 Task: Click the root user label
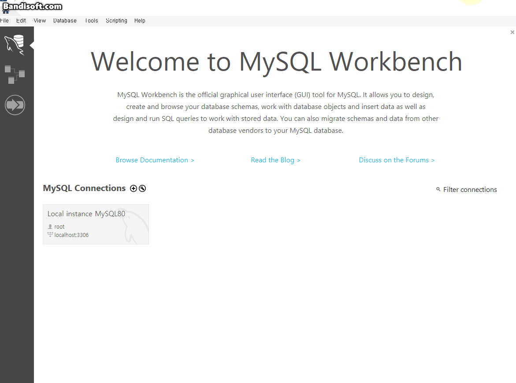tap(59, 227)
